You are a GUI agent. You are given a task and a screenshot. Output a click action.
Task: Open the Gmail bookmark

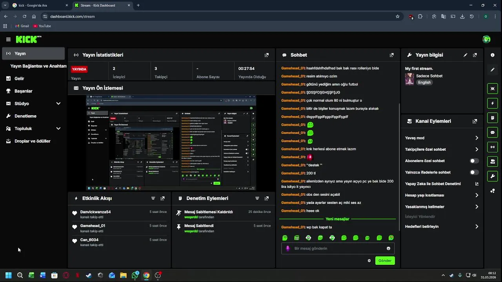pyautogui.click(x=22, y=26)
